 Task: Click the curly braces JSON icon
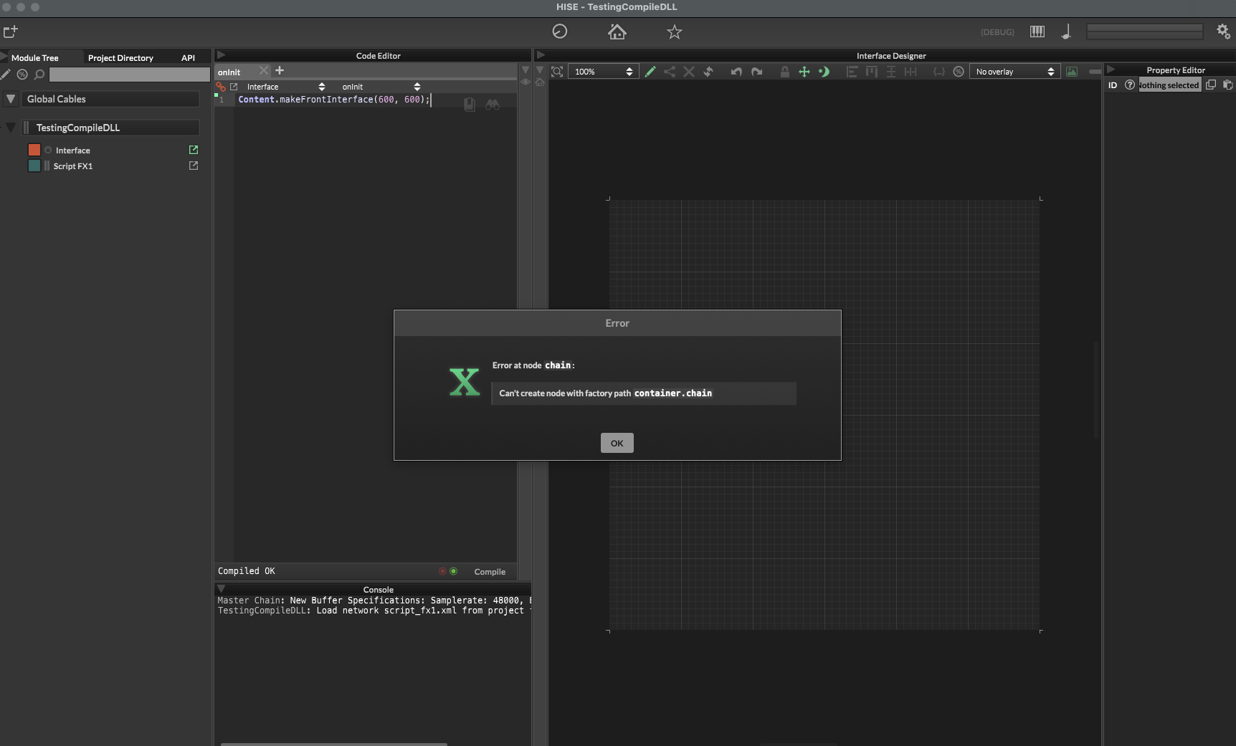coord(938,72)
